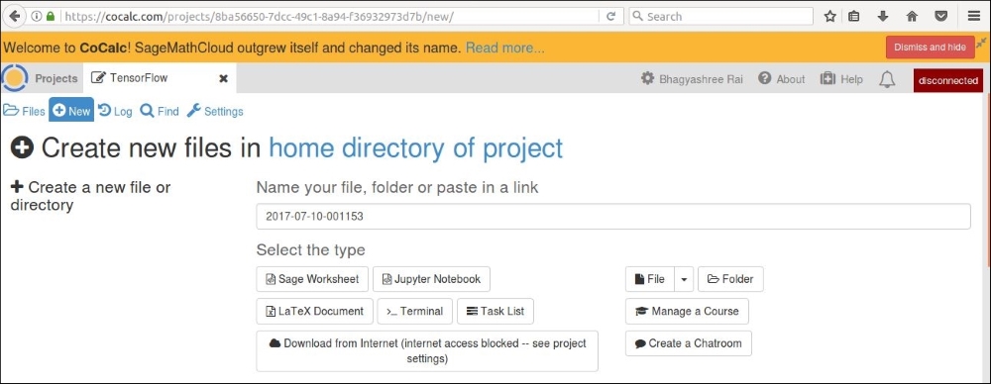Close the TensorFlow project tab
The height and width of the screenshot is (384, 991).
(223, 79)
